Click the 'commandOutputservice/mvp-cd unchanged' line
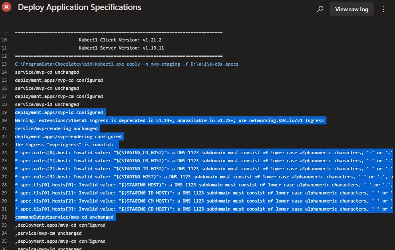The image size is (395, 250). 65,217
